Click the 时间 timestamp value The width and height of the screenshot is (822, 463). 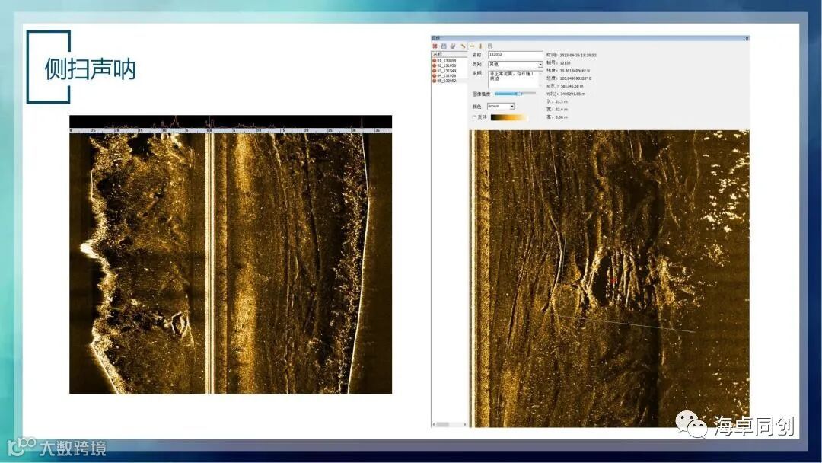(x=578, y=55)
